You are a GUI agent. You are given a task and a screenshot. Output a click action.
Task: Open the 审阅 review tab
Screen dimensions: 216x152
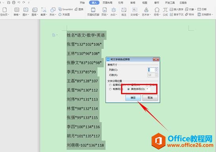click(133, 3)
